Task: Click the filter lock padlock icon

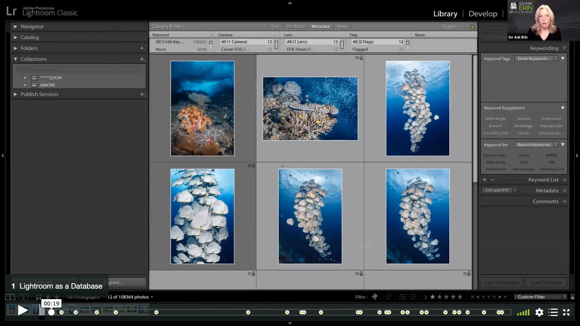Action: click(472, 26)
